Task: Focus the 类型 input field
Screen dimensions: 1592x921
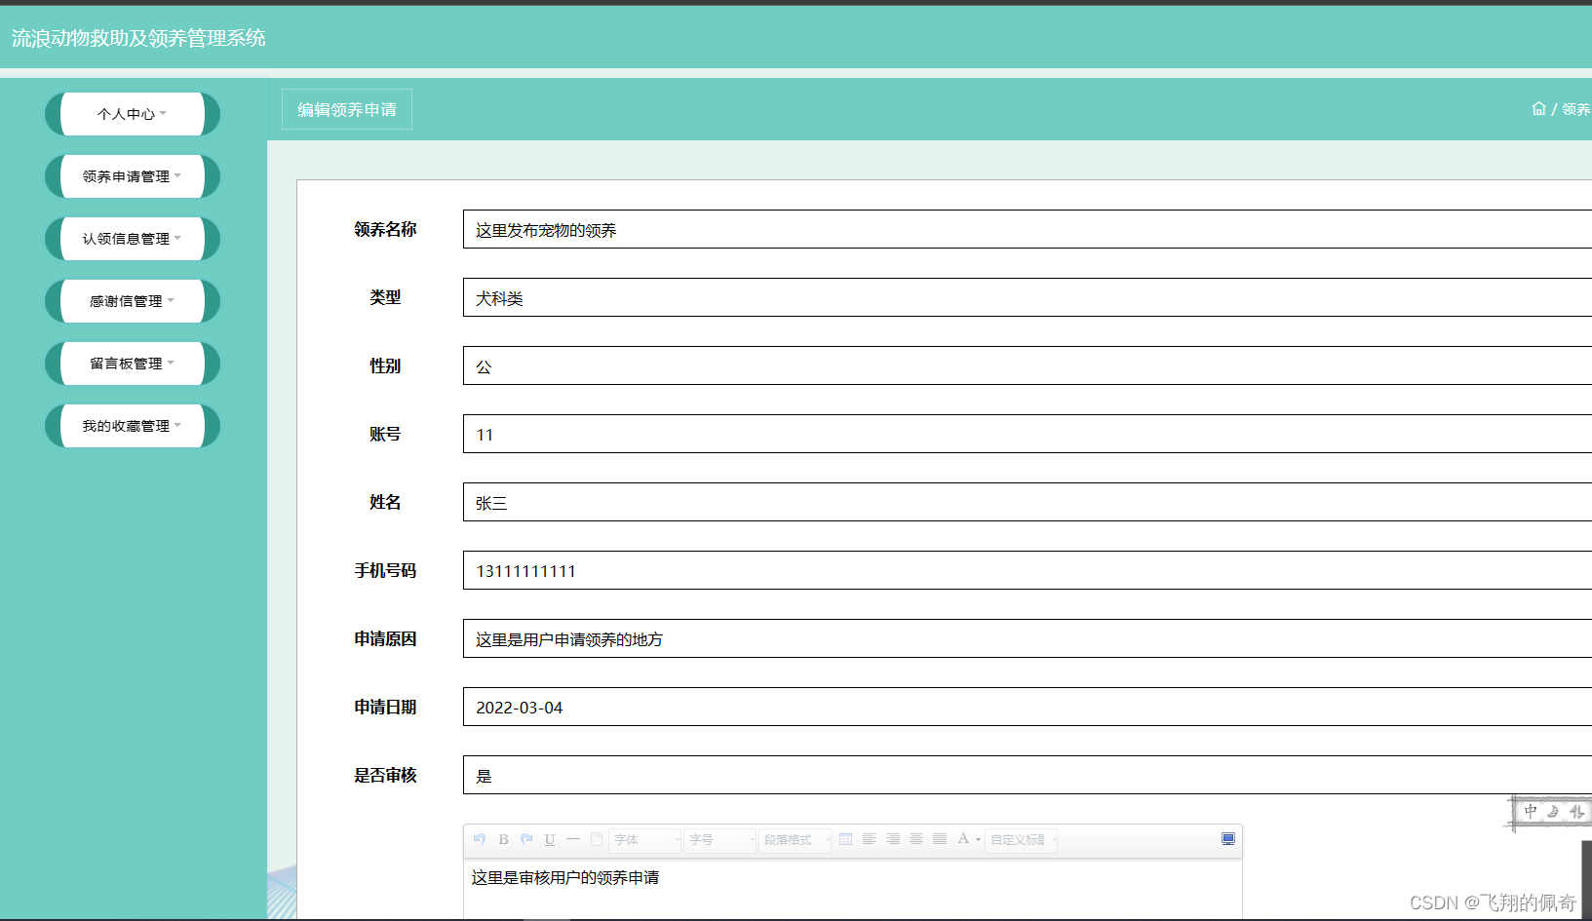Action: pyautogui.click(x=1028, y=297)
